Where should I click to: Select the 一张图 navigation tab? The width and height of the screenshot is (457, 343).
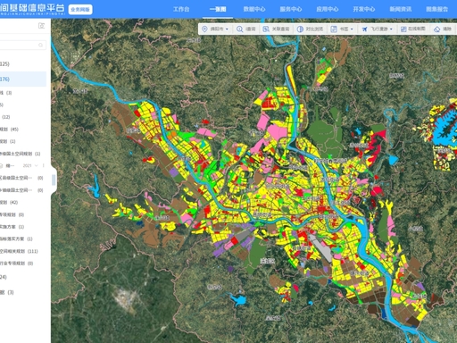pos(218,9)
